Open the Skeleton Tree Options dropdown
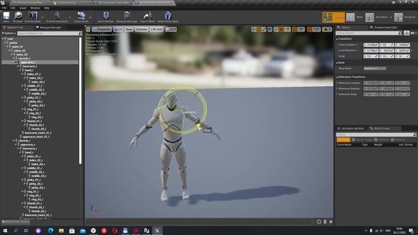The width and height of the screenshot is (418, 235). pyautogui.click(x=9, y=33)
